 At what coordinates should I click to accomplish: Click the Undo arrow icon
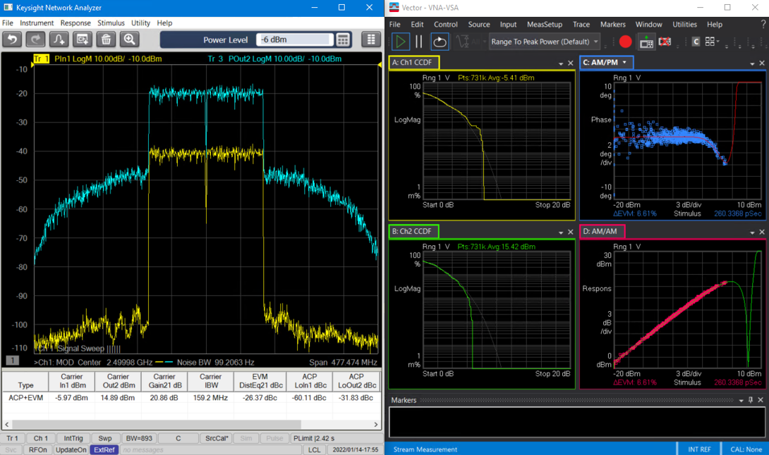click(x=13, y=40)
